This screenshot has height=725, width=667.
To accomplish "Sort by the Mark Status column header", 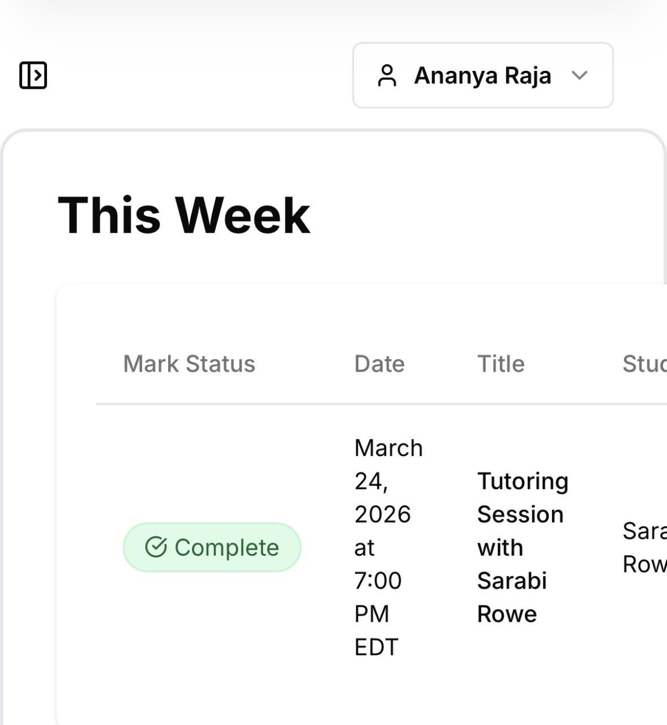I will pyautogui.click(x=189, y=364).
